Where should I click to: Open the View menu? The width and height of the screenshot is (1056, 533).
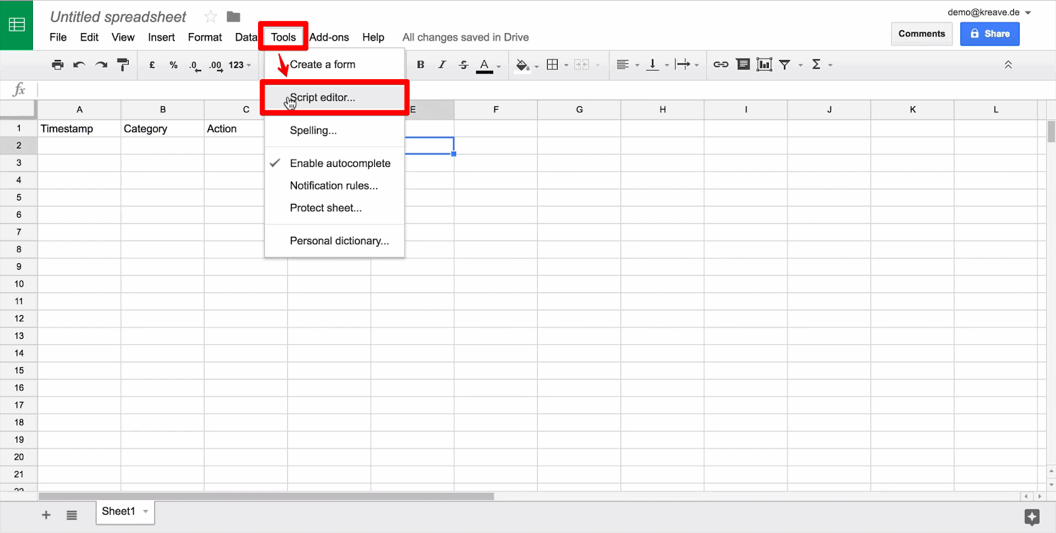coord(123,37)
